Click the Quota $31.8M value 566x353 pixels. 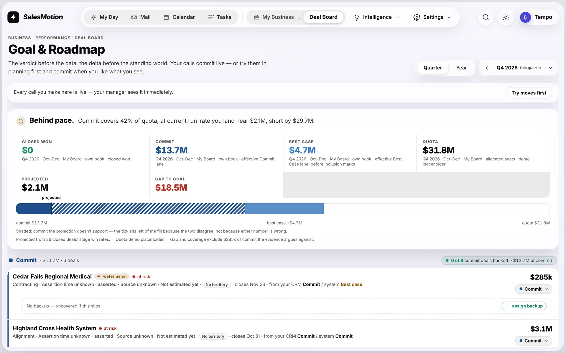click(x=439, y=150)
